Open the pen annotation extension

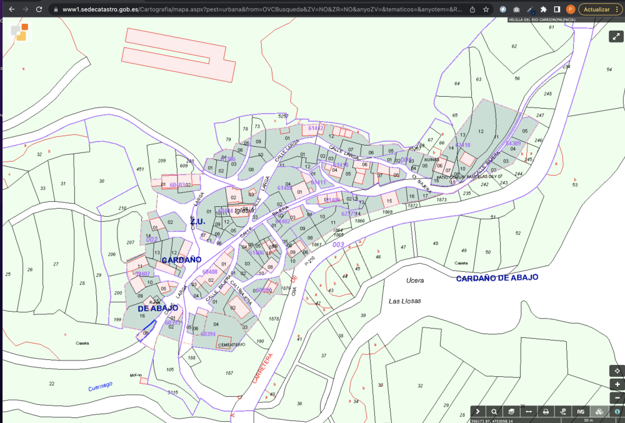click(530, 9)
